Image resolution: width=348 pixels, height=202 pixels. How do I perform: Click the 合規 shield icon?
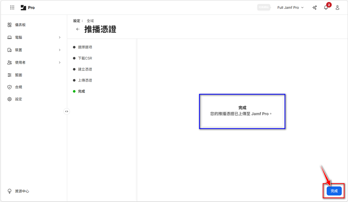[x=10, y=87]
